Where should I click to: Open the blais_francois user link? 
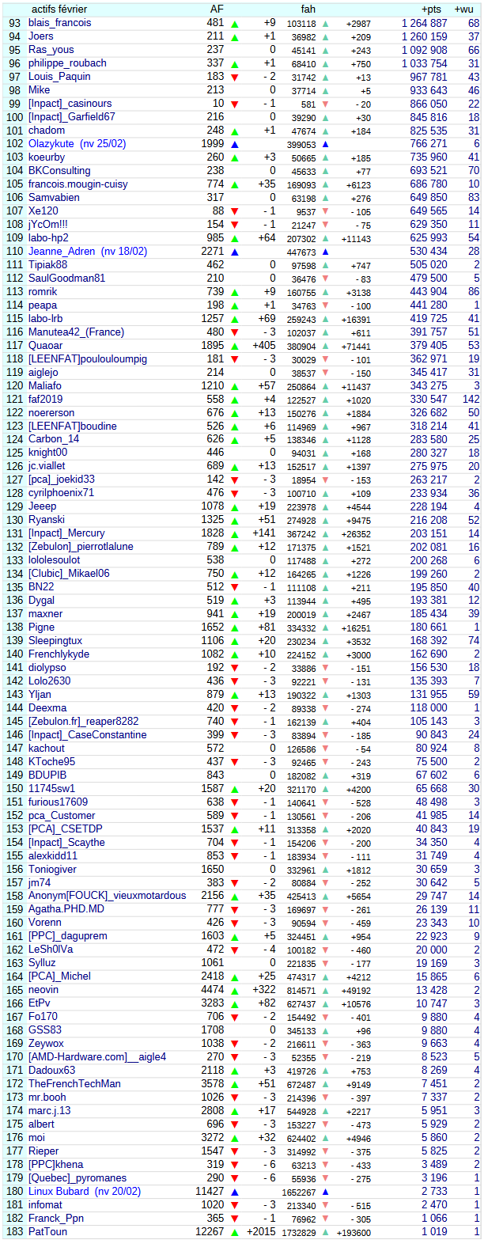point(60,24)
